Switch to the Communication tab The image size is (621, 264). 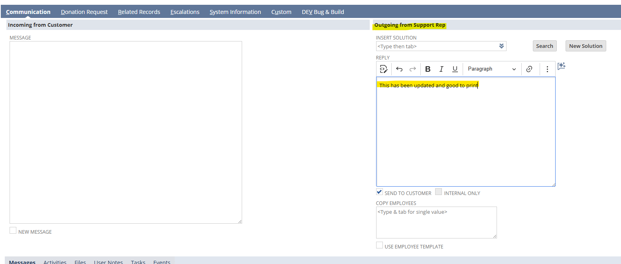click(28, 12)
